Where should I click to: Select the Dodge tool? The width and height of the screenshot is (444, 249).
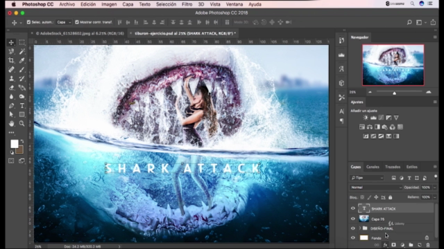[22, 97]
